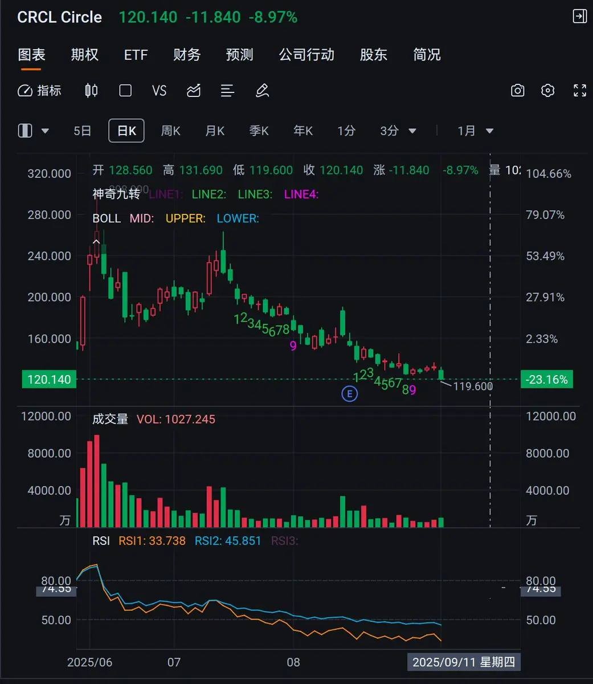Click the green 120.140 price tag on axis
This screenshot has height=684, width=593.
[x=50, y=380]
